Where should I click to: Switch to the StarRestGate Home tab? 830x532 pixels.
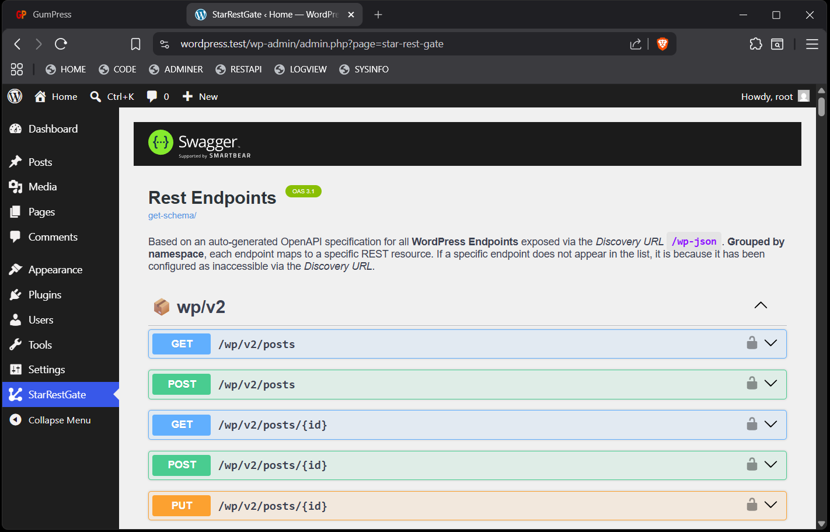point(274,15)
